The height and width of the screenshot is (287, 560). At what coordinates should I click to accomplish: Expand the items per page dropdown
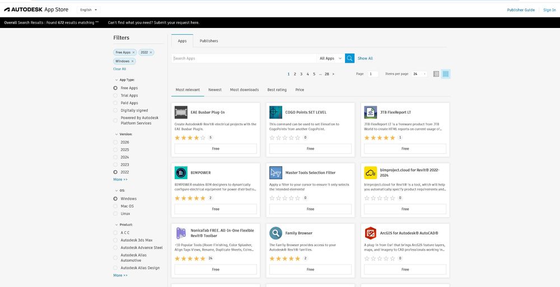[x=419, y=74]
